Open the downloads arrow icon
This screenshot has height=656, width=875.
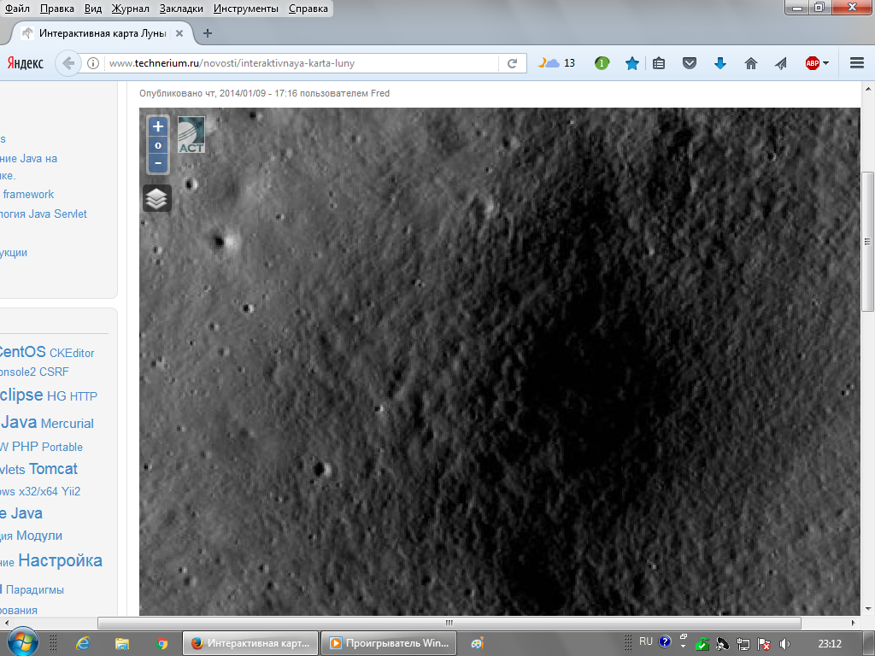[x=720, y=63]
